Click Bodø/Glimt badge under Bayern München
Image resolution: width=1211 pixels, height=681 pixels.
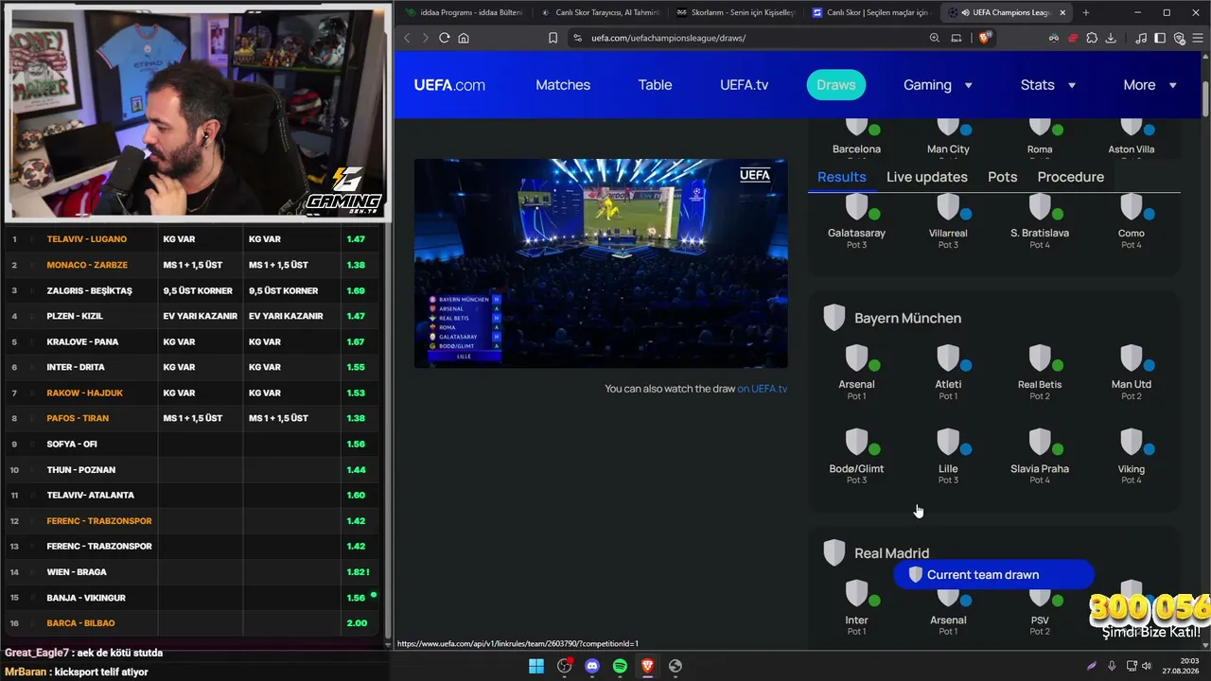[x=856, y=442]
